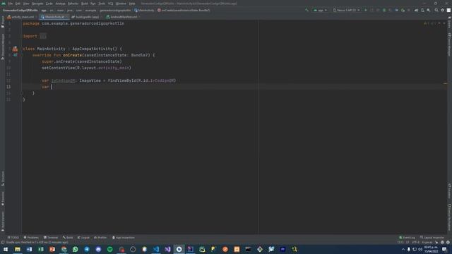The height and width of the screenshot is (254, 452).
Task: Click the Search Everywhere magnifier icon
Action: tap(436, 10)
